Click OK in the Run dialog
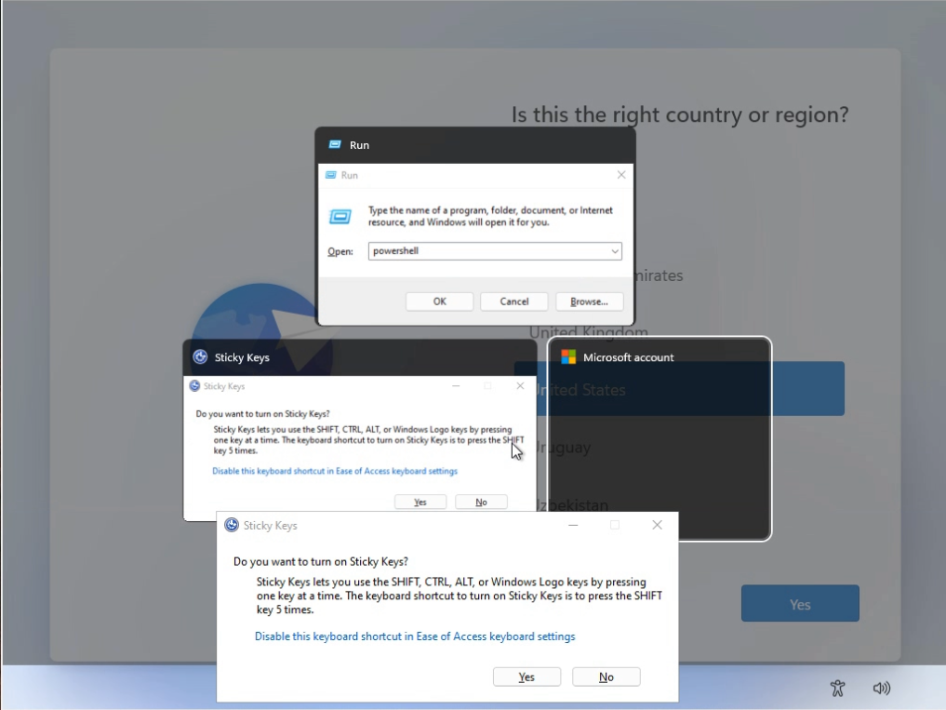The width and height of the screenshot is (946, 710). click(x=440, y=301)
